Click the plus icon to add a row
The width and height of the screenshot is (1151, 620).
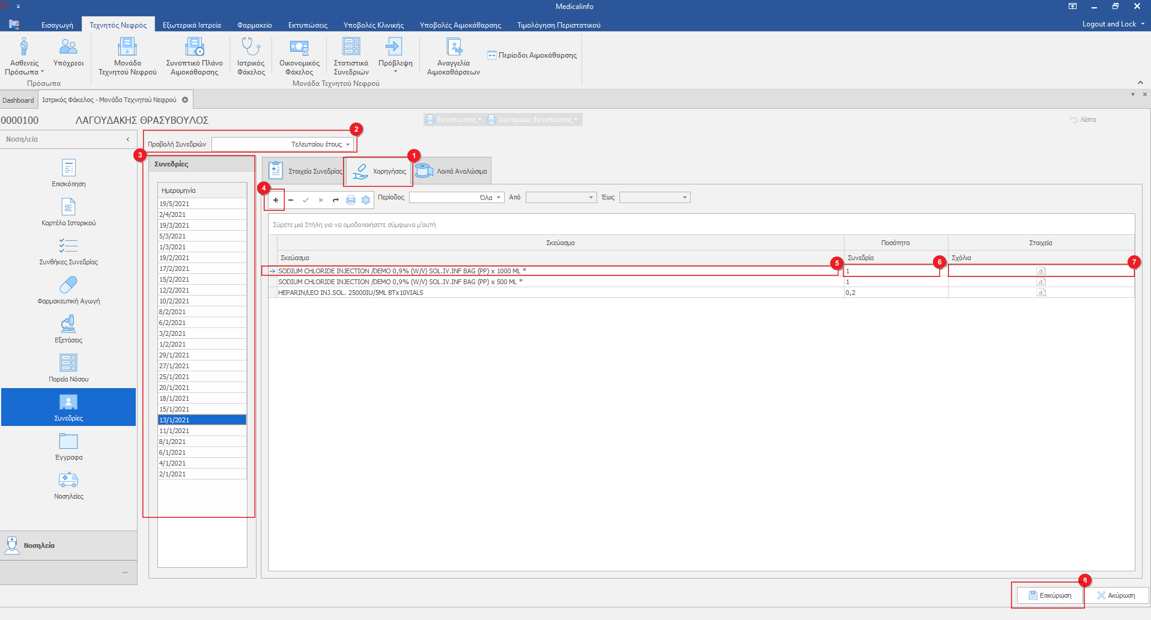coord(276,200)
